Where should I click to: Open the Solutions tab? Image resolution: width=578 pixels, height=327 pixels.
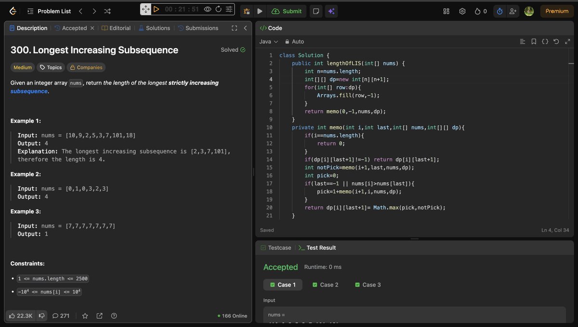coord(154,28)
